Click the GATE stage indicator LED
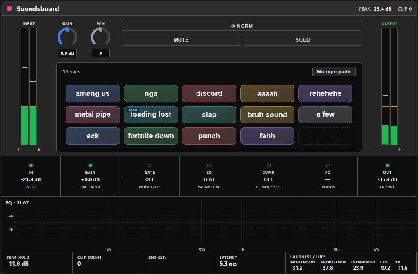The image size is (418, 274). (x=150, y=165)
